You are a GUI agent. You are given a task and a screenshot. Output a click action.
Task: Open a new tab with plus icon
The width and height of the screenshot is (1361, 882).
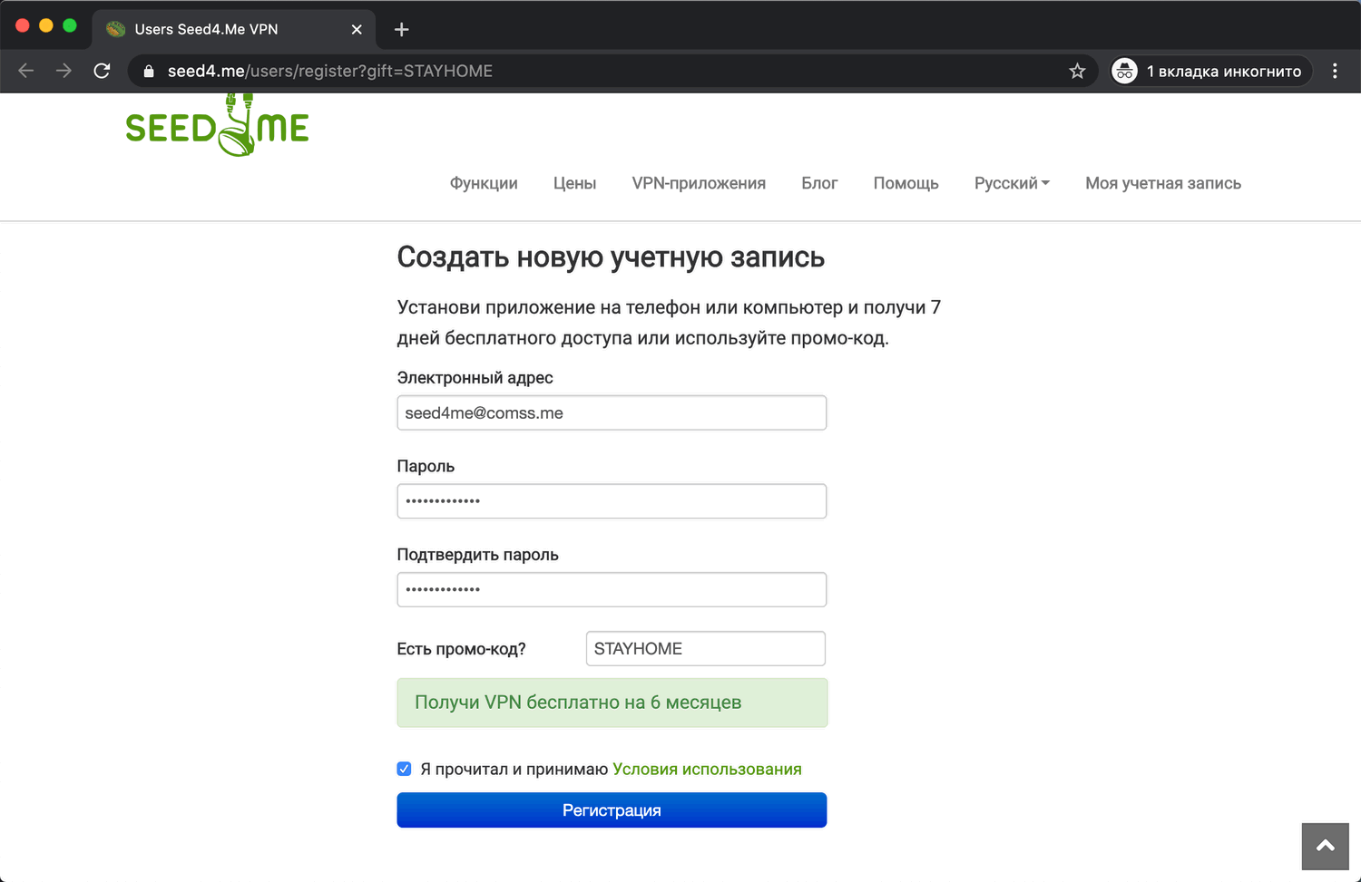[402, 29]
